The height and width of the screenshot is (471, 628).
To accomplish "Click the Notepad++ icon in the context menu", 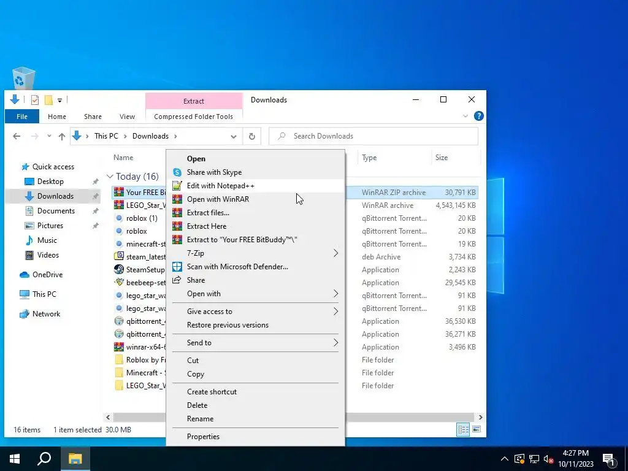I will pyautogui.click(x=177, y=186).
